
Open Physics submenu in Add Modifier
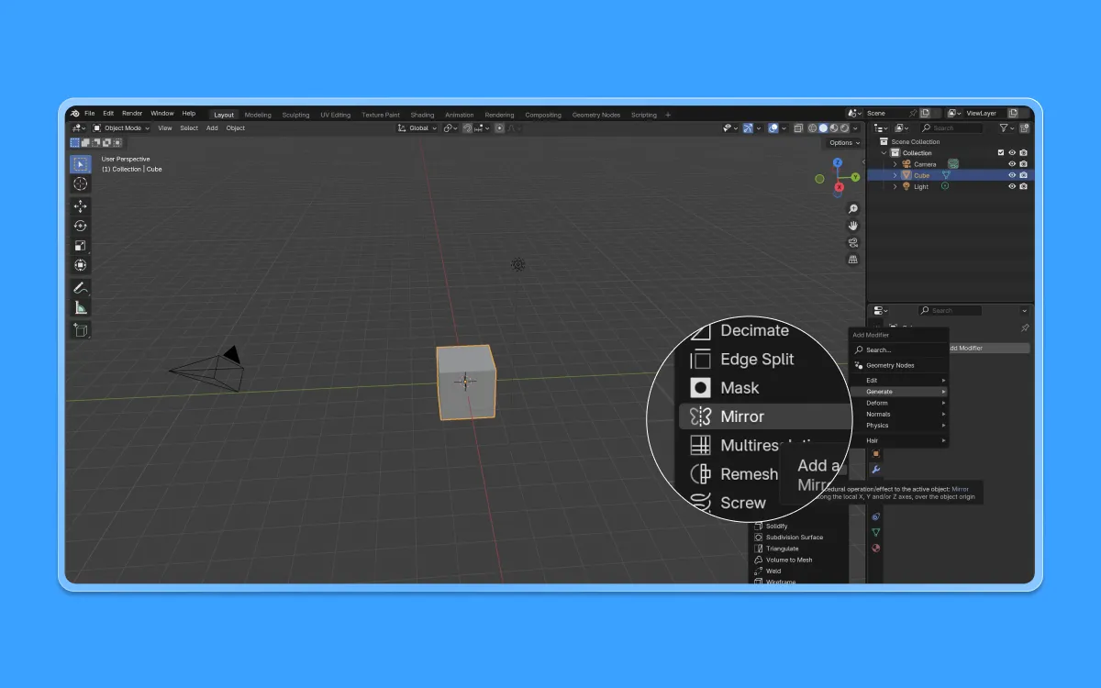(899, 426)
